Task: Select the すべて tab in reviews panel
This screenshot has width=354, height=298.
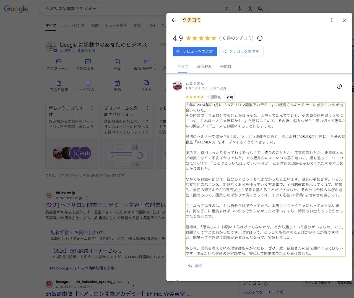Action: click(x=183, y=67)
